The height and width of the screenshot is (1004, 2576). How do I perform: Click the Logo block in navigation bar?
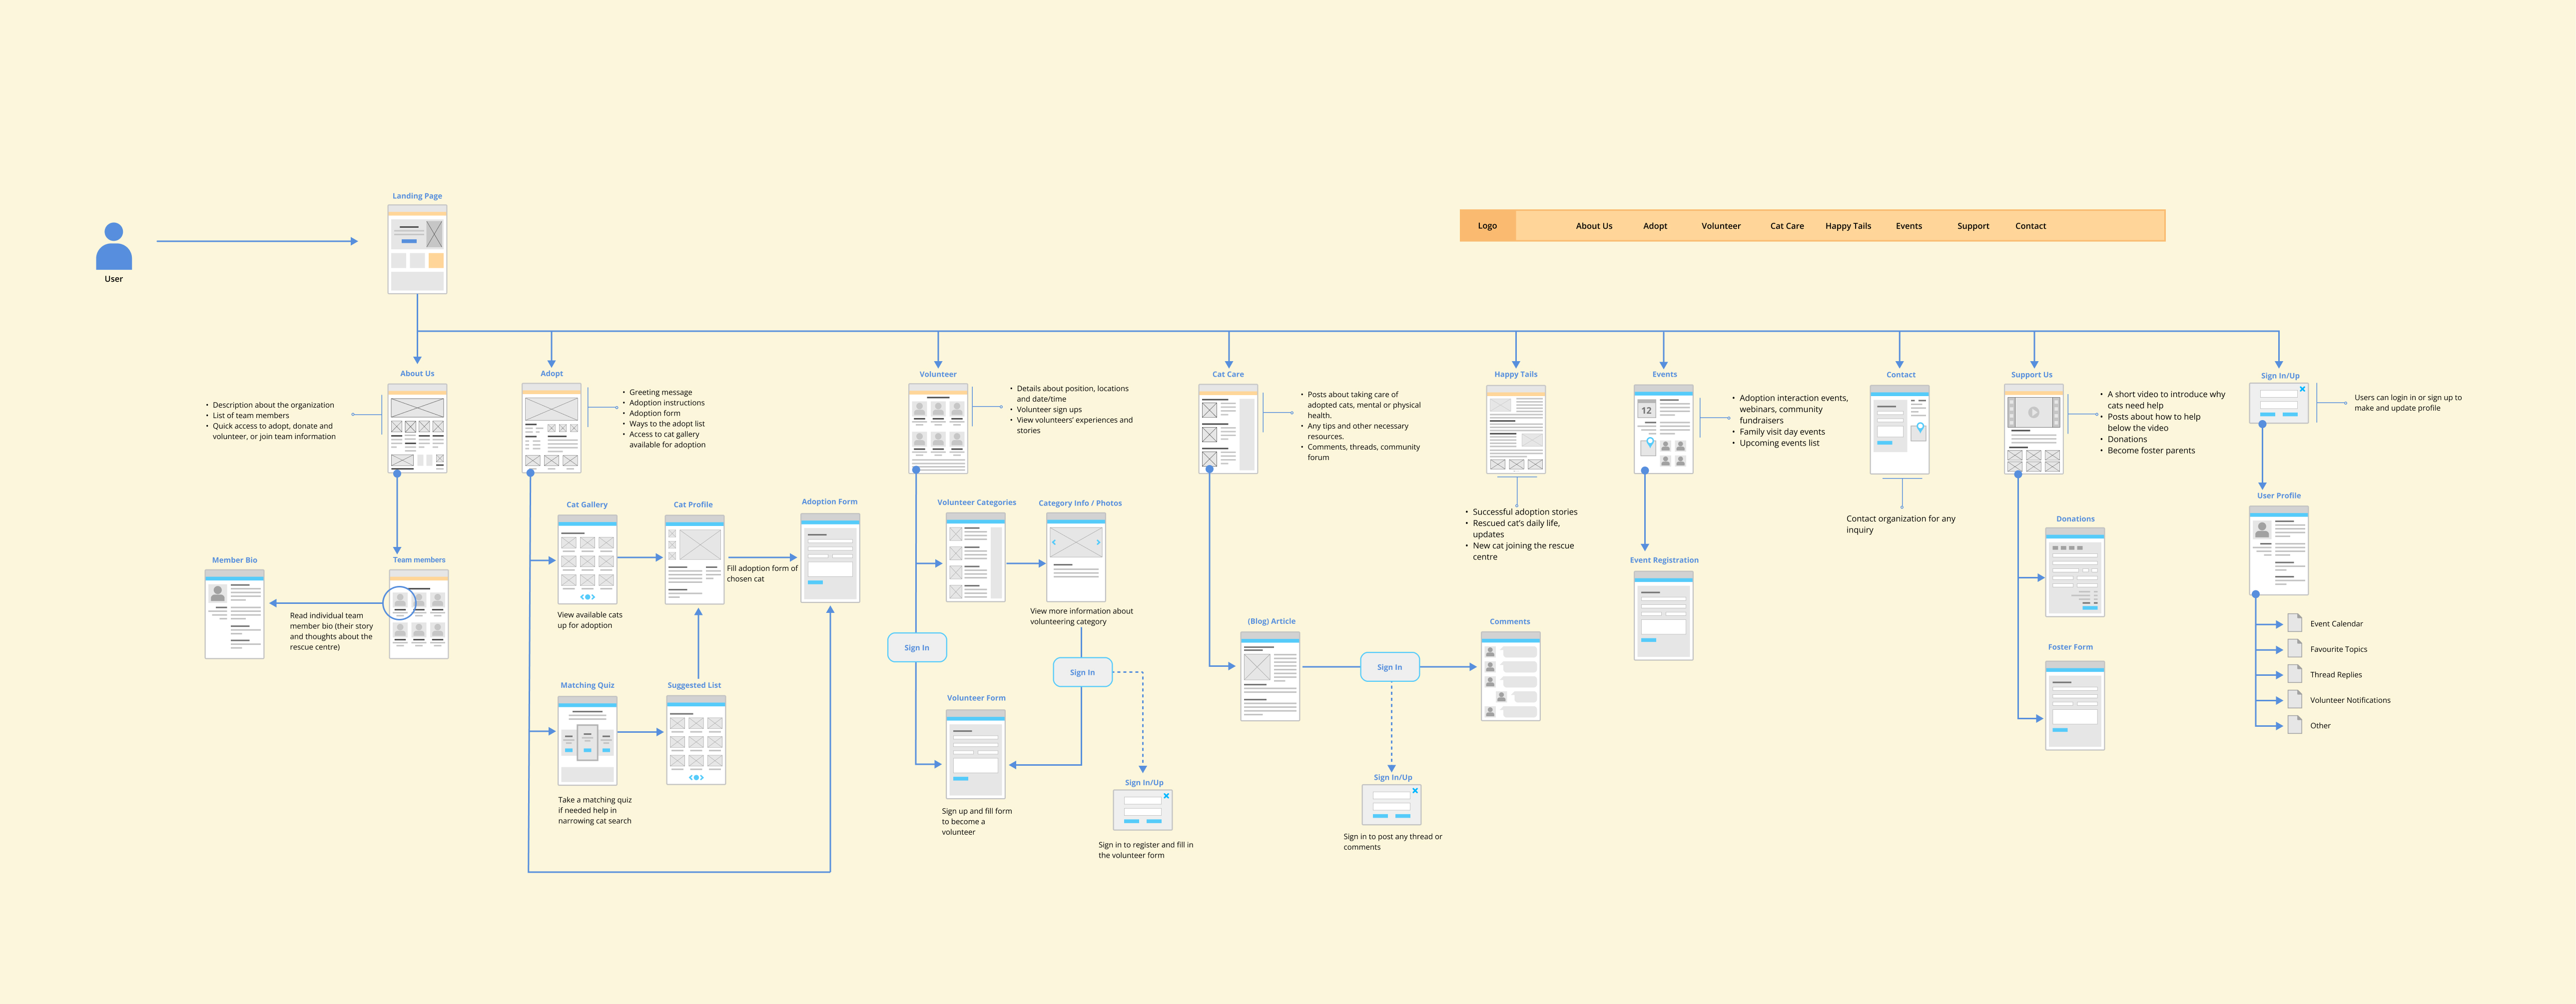pos(1488,226)
